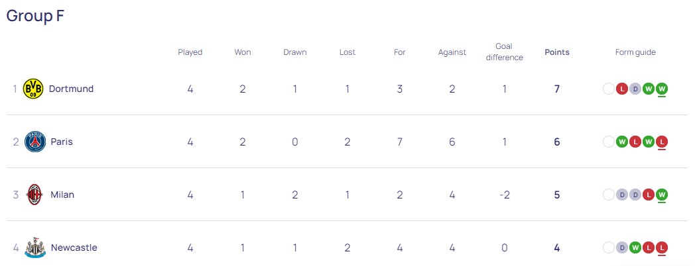The height and width of the screenshot is (266, 695).
Task: Click Dortmund's grey draw form badge
Action: click(x=635, y=89)
